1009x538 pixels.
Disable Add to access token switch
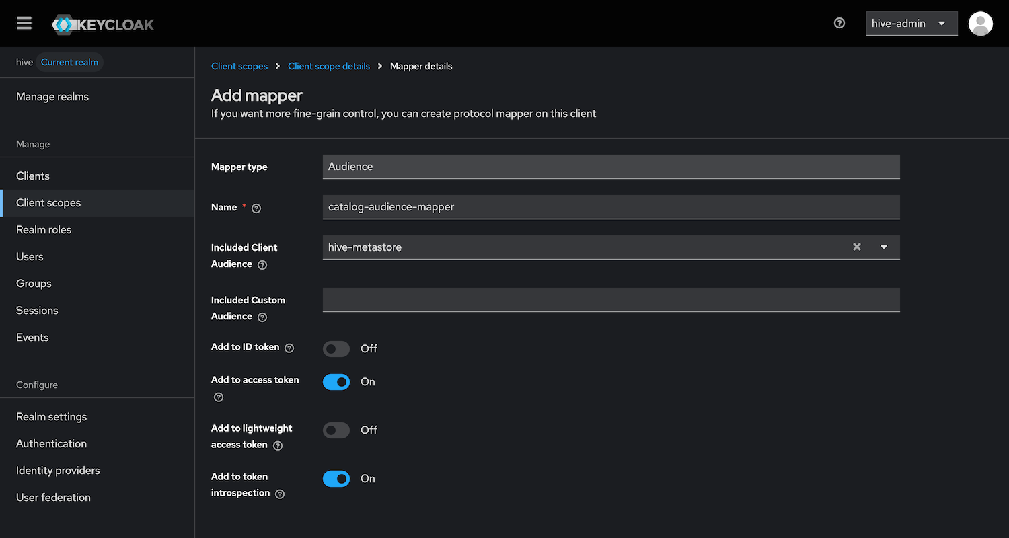pyautogui.click(x=336, y=382)
